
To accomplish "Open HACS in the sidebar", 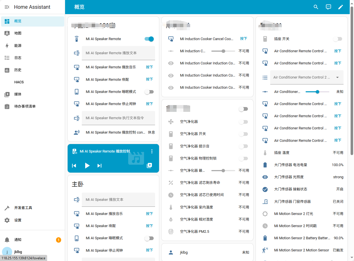I will point(33,82).
